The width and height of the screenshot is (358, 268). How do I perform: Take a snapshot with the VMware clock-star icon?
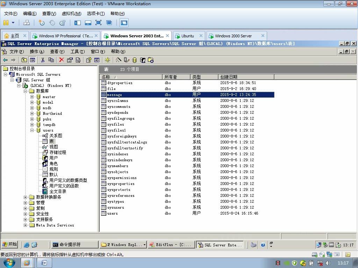pos(42,23)
